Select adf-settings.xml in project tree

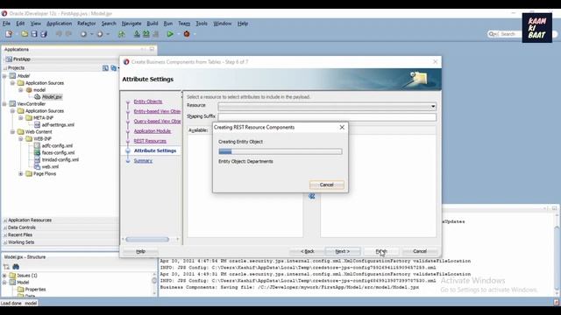point(58,125)
